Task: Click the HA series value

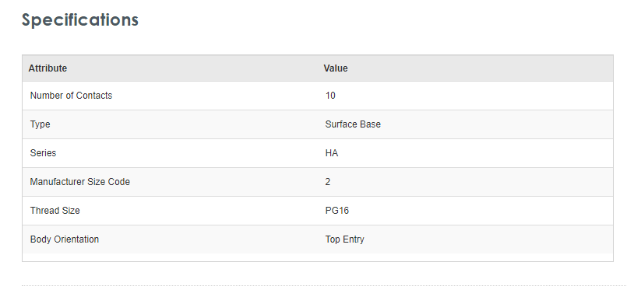Action: [332, 153]
